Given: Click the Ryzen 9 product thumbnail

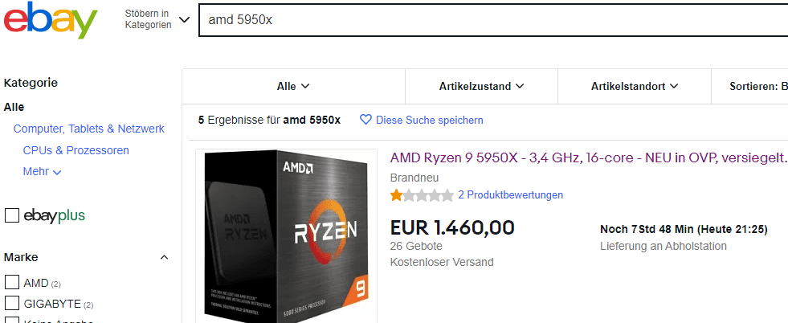Looking at the screenshot, I should click(x=286, y=236).
